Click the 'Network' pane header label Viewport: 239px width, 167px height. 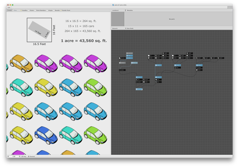(115, 29)
